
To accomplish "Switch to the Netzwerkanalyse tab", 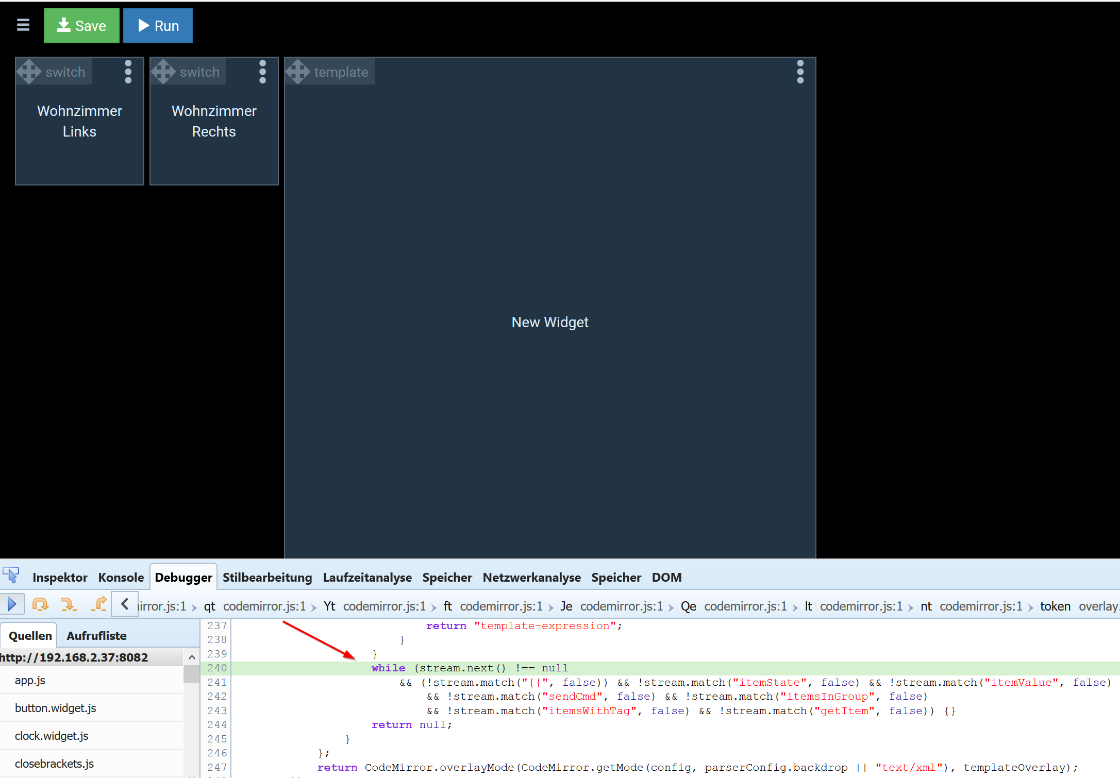I will tap(531, 578).
